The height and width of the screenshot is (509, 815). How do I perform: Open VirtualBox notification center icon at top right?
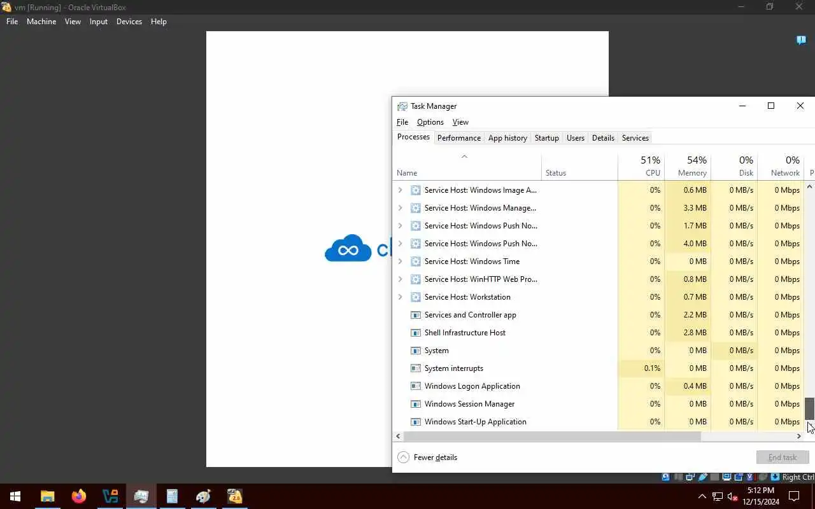pos(802,40)
